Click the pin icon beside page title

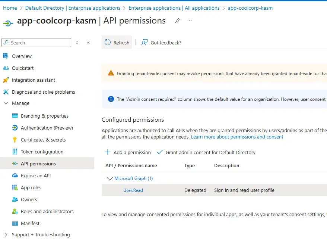(x=178, y=21)
